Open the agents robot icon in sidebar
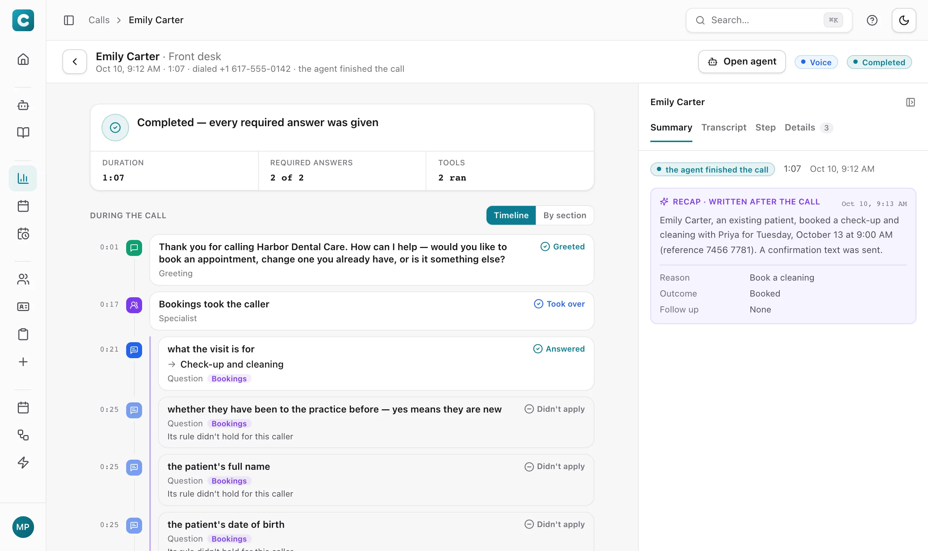The image size is (928, 551). [x=23, y=105]
